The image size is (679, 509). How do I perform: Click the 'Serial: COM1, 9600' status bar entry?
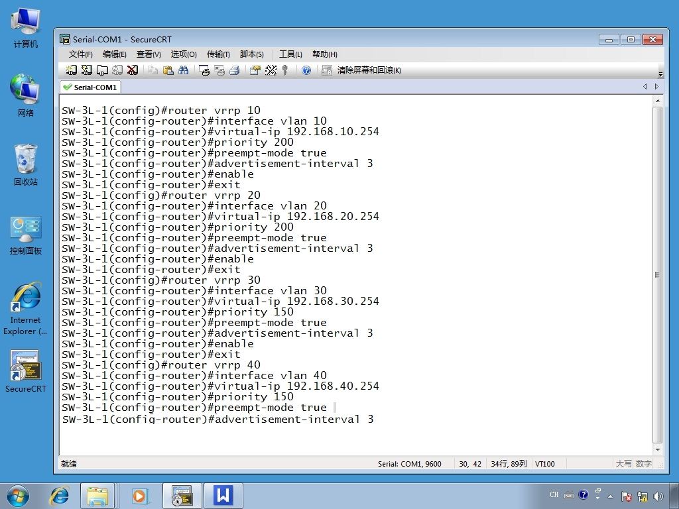tap(410, 464)
